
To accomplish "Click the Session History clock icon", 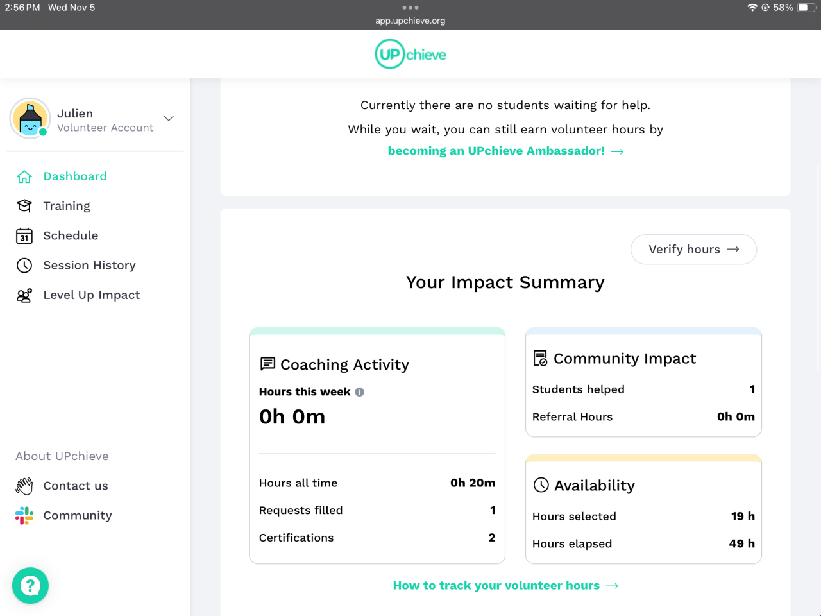I will [24, 265].
